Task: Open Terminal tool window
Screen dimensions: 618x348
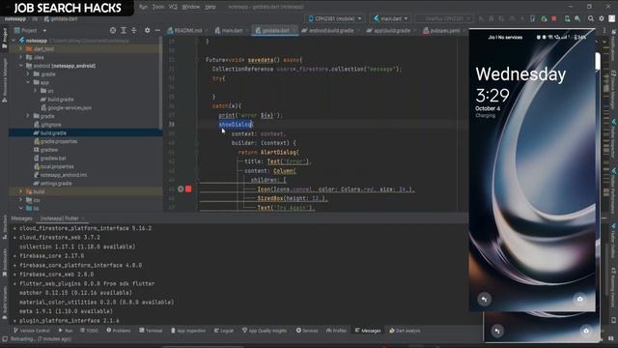Action: [151, 331]
